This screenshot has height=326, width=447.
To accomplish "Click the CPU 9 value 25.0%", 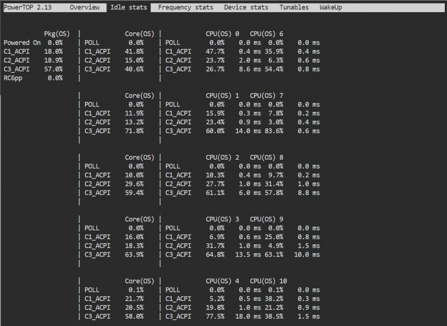I will 274,237.
